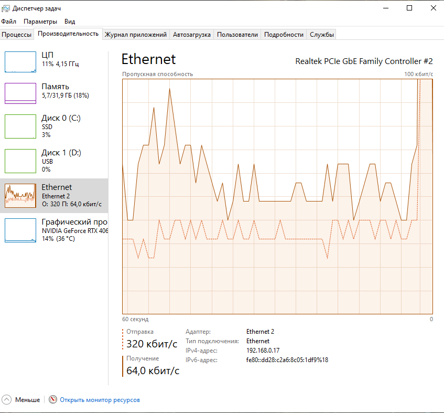Viewport: 444px width, 413px height.
Task: Click the Открыть монитор ресурсов link
Action: tap(100, 400)
